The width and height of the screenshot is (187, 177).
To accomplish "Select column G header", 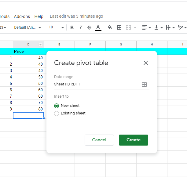I will [x=121, y=45].
